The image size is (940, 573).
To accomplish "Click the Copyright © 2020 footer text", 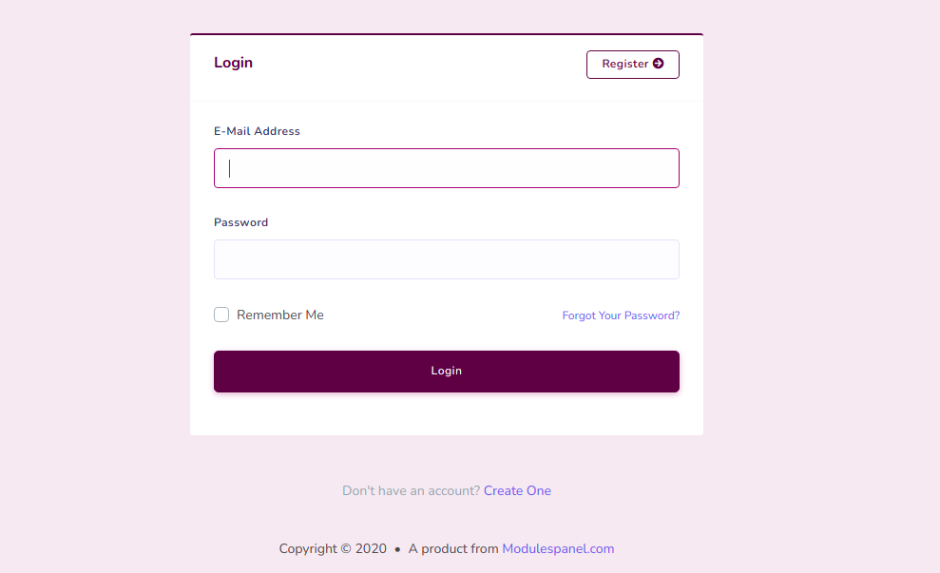I will coord(333,548).
